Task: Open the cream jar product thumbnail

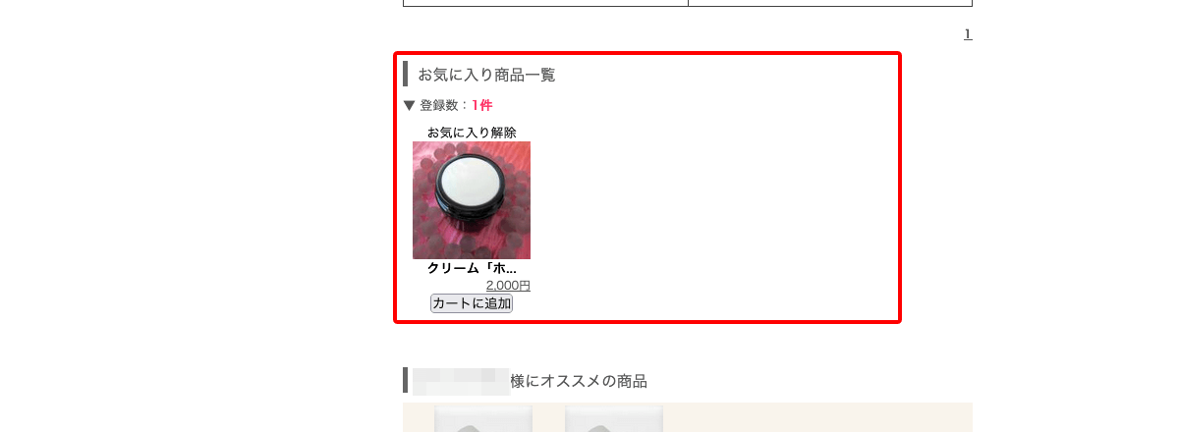Action: point(472,200)
